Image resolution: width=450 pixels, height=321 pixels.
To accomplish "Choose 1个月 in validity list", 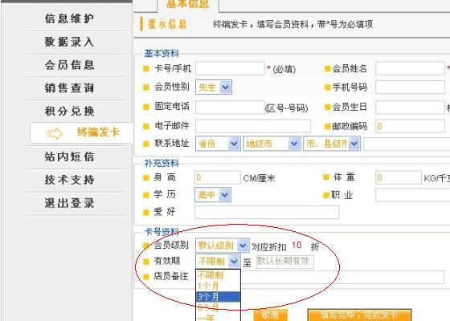I will tap(218, 286).
